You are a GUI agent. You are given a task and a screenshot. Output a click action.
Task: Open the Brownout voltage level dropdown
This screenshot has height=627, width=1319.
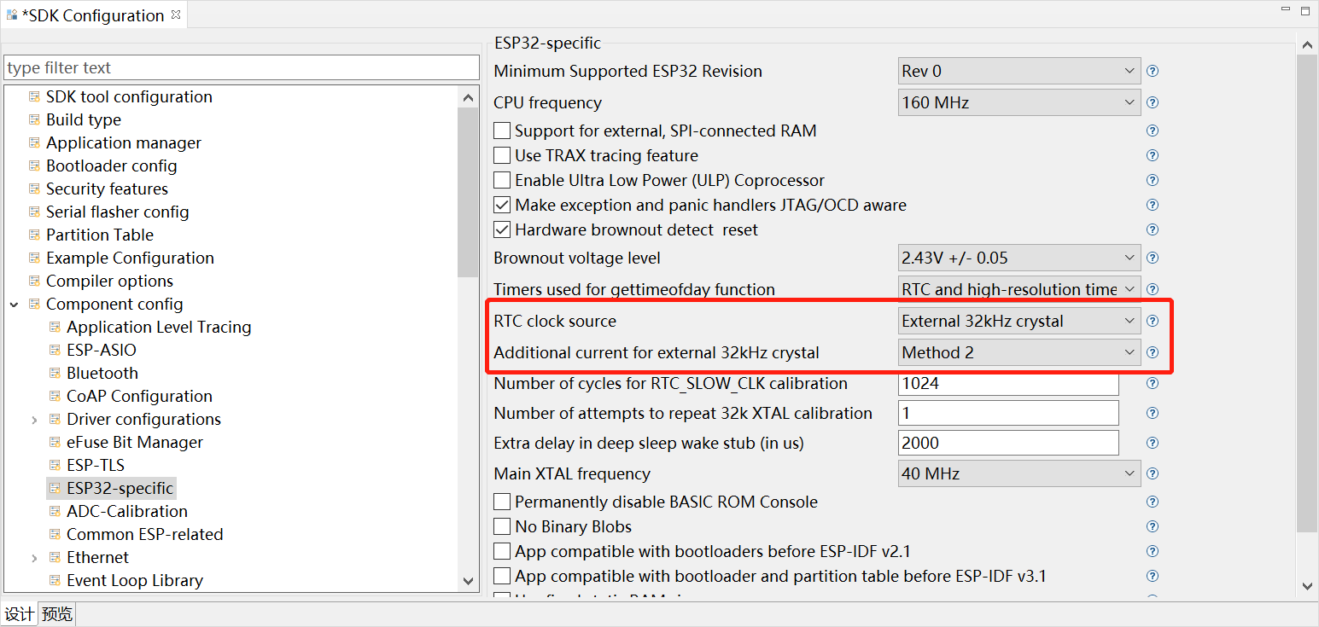click(1019, 258)
